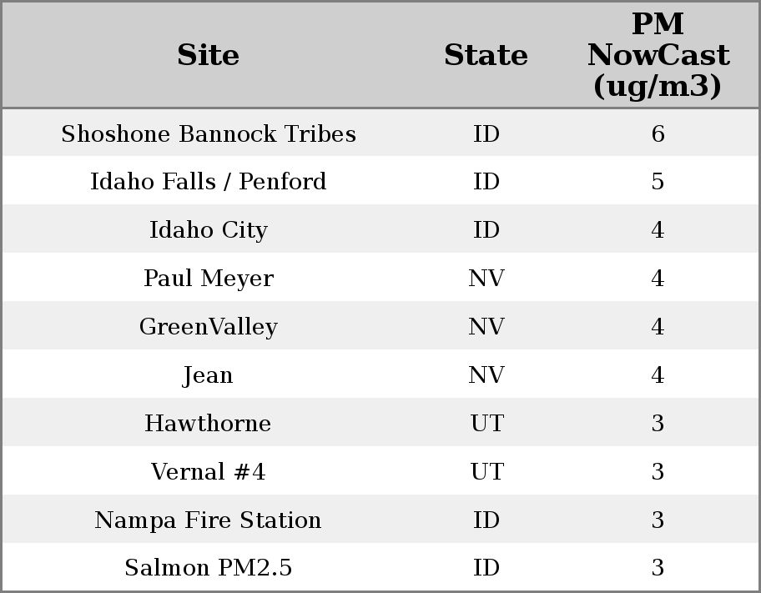
Task: Click the Site column header
Action: 209,55
